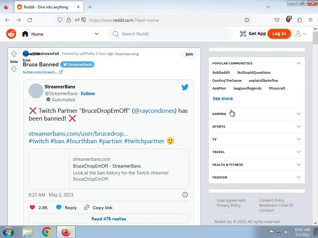Downvote the Bruce Banned post
Image resolution: width=318 pixels, height=238 pixels.
coord(14,69)
